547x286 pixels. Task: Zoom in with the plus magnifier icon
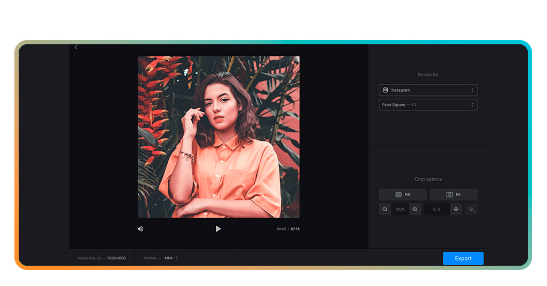[x=415, y=209]
